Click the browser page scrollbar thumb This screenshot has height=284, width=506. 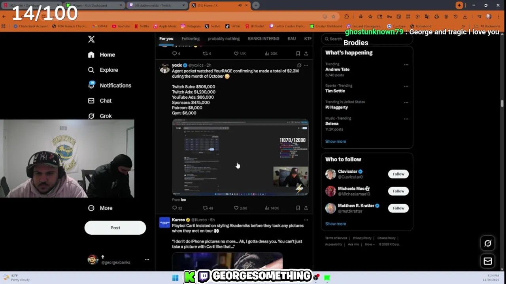tap(502, 103)
